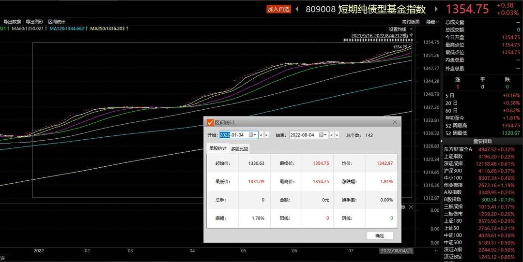The height and width of the screenshot is (262, 523).
Task: Close the 区间统计 dialog
Action: 395,122
